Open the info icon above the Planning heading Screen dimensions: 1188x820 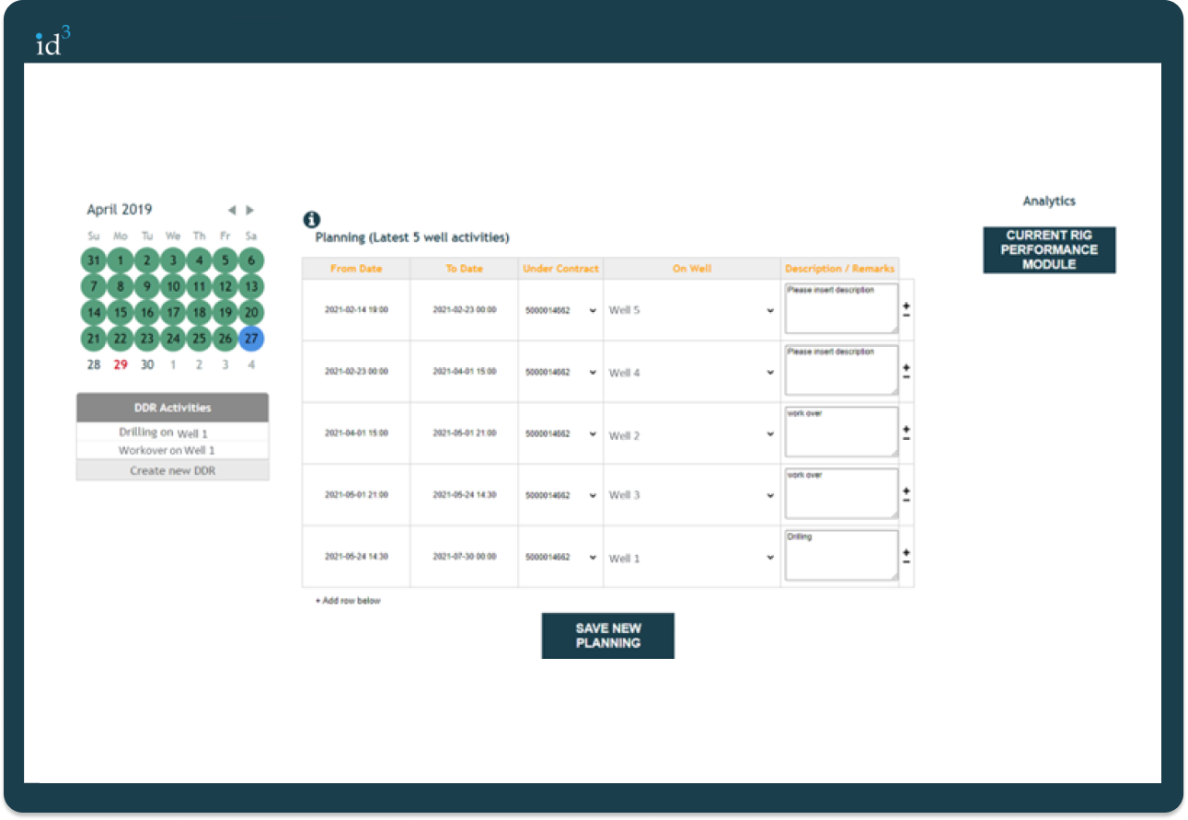(311, 220)
